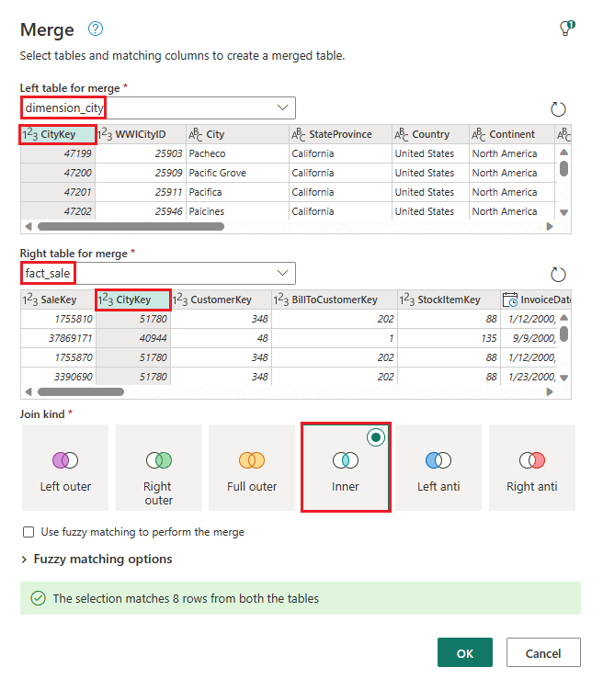Click the Paicines city cell
Image resolution: width=603 pixels, height=690 pixels.
pos(238,211)
